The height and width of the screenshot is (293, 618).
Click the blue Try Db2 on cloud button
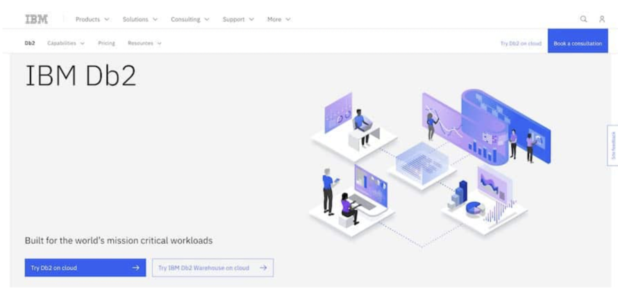pyautogui.click(x=85, y=268)
